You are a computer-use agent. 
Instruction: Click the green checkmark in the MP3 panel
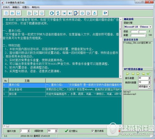pos(148,73)
